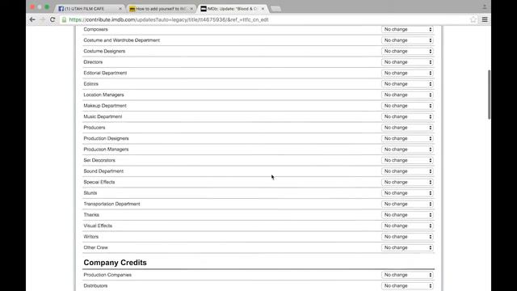Click the Location Managers row label
The height and width of the screenshot is (291, 517).
tap(103, 95)
